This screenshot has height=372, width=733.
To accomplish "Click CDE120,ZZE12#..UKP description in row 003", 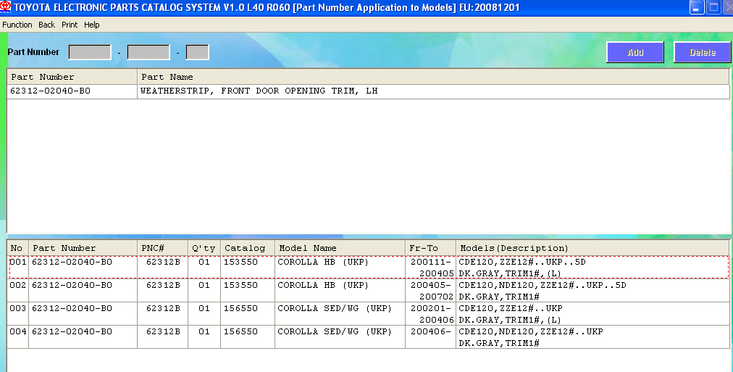I will (x=511, y=308).
